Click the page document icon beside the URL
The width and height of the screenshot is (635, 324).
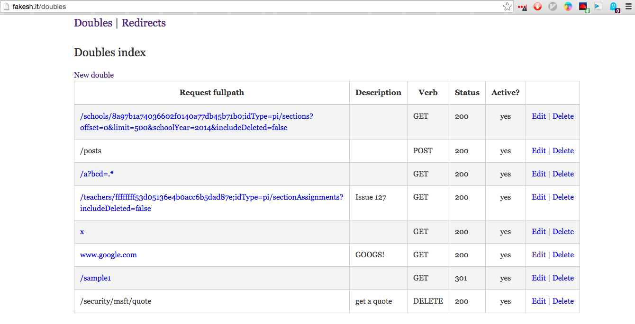point(6,7)
